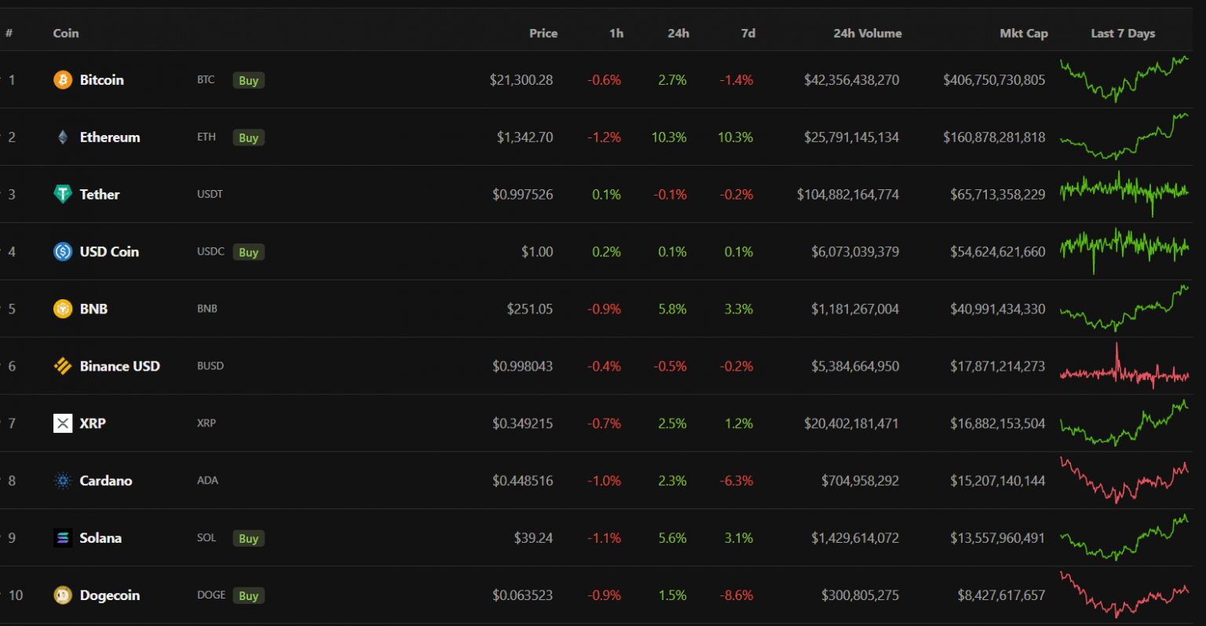Open the Binance USD page link
This screenshot has height=626, width=1206.
tap(120, 366)
